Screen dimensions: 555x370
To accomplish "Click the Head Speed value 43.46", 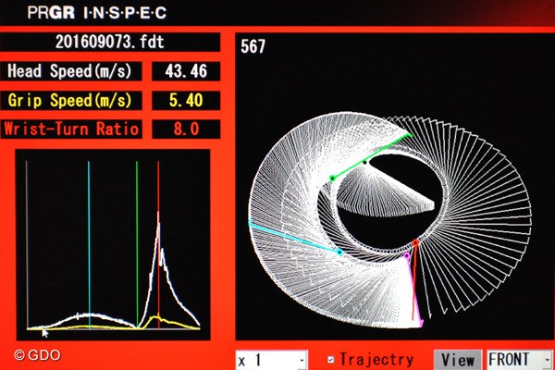I will click(x=186, y=71).
